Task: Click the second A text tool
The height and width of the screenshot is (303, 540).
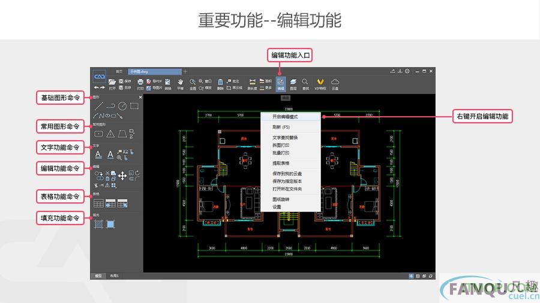Action: [110, 154]
